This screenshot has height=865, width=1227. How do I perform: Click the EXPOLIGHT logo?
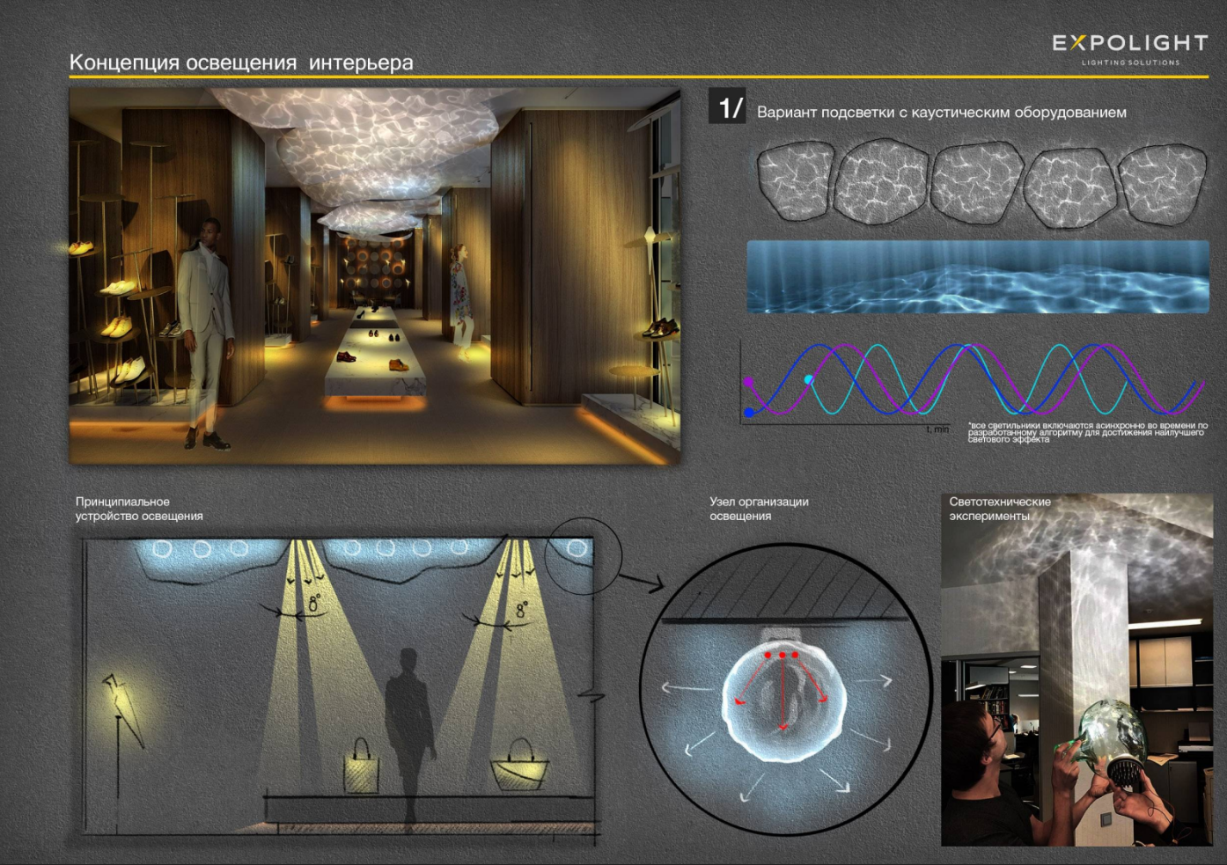point(1129,48)
